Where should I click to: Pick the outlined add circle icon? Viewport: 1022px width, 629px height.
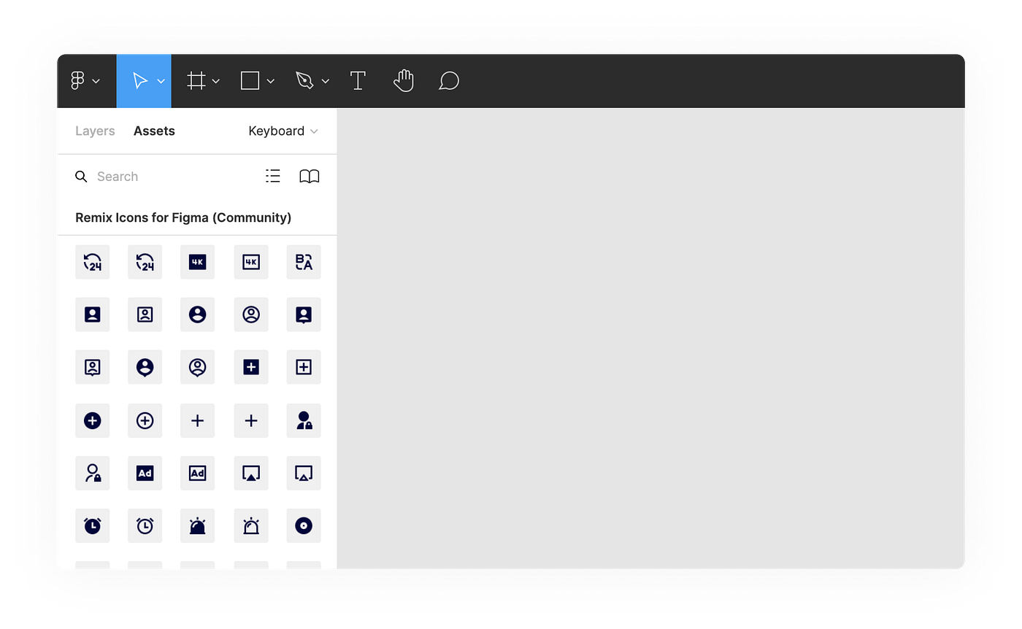(145, 420)
